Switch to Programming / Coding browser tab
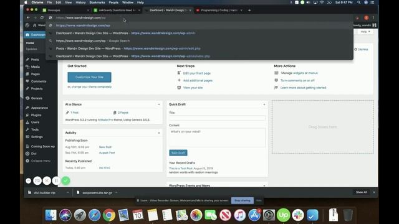The image size is (399, 224). [219, 10]
